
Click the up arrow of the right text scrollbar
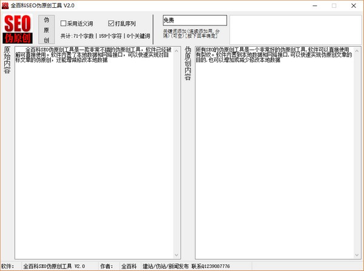(358, 49)
